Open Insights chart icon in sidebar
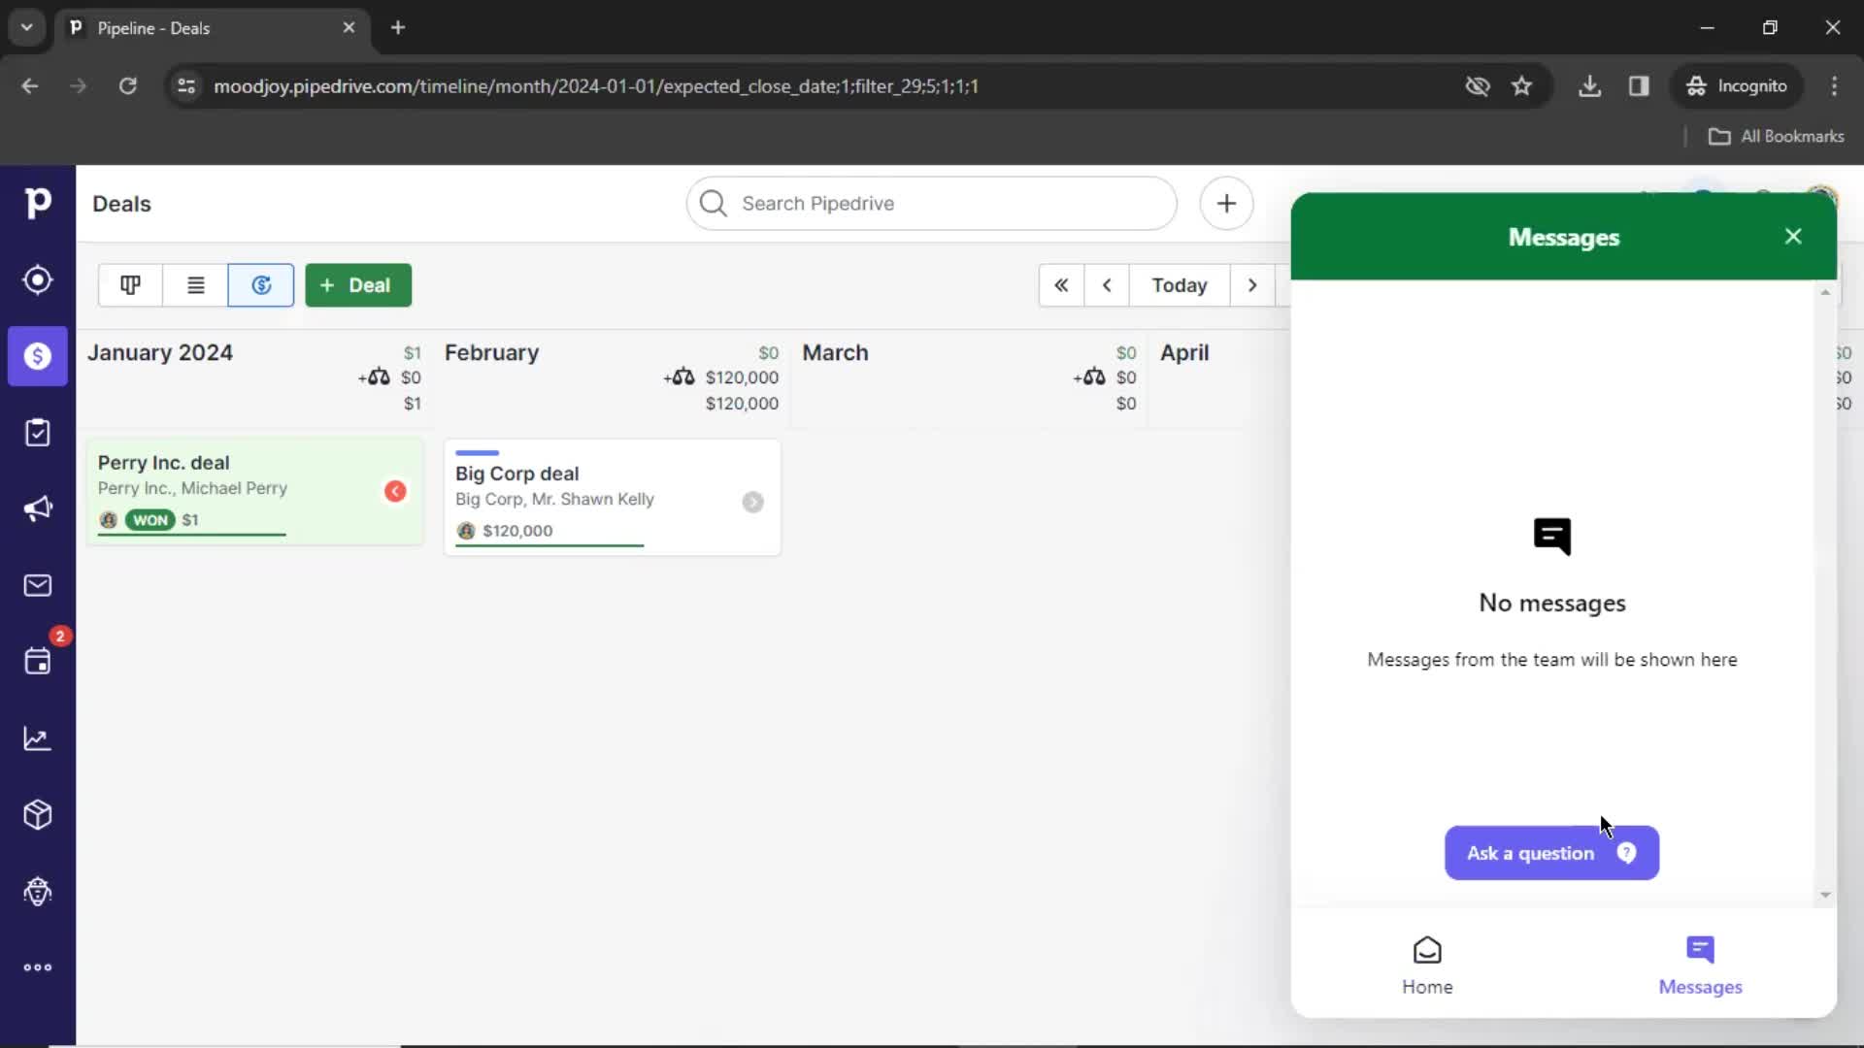This screenshot has height=1048, width=1864. click(x=38, y=738)
